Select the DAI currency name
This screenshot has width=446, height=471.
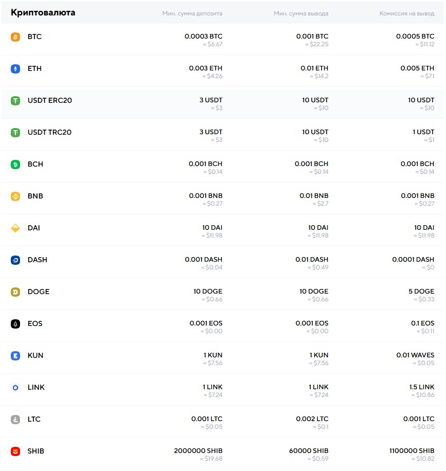pyautogui.click(x=33, y=228)
